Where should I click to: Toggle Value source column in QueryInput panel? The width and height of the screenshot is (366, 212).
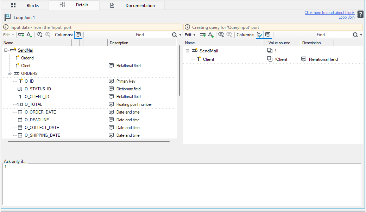coord(260,35)
